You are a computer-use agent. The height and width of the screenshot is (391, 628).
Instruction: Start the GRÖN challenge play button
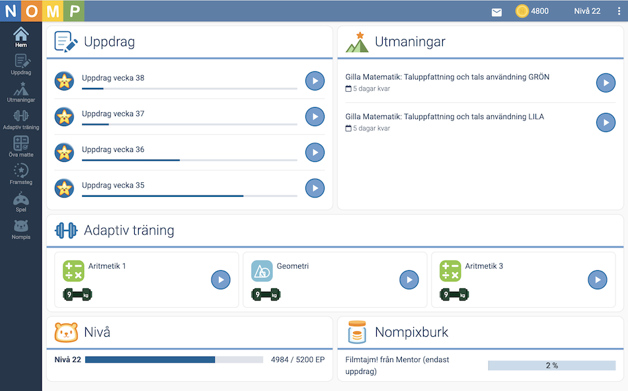click(606, 83)
